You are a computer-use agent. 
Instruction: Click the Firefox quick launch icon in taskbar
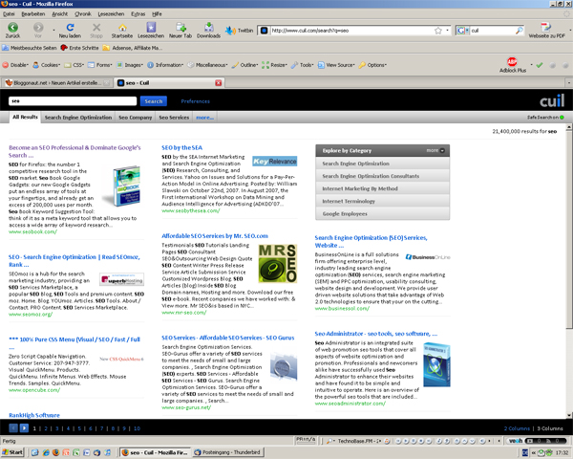tap(55, 452)
